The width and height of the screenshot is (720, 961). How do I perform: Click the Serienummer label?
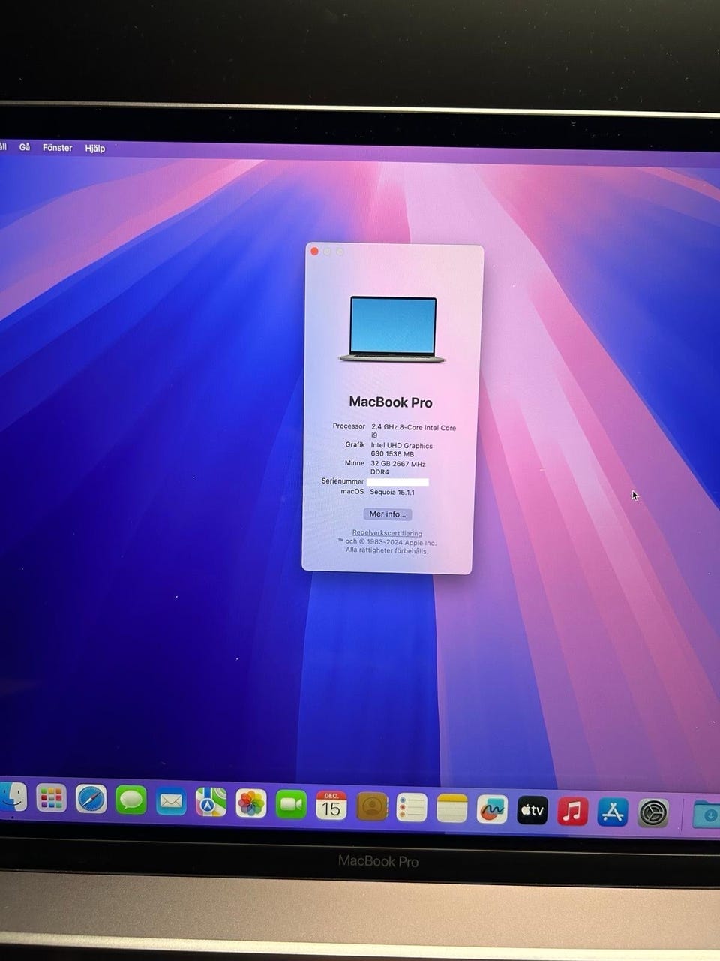pyautogui.click(x=343, y=481)
